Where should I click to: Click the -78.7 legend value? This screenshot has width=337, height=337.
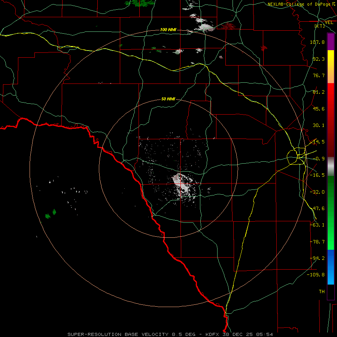pos(317,242)
